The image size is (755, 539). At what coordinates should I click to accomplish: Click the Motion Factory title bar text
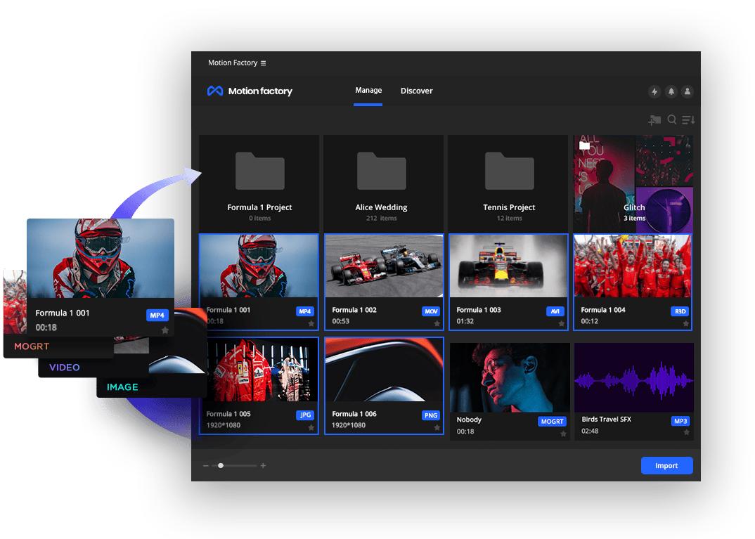(233, 63)
